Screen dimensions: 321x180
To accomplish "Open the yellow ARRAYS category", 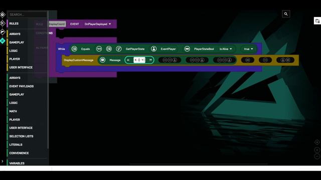I will [15, 34].
